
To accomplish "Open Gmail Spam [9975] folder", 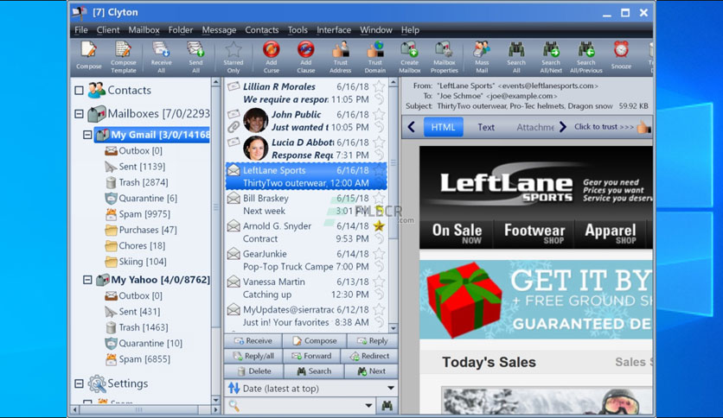I will (138, 214).
